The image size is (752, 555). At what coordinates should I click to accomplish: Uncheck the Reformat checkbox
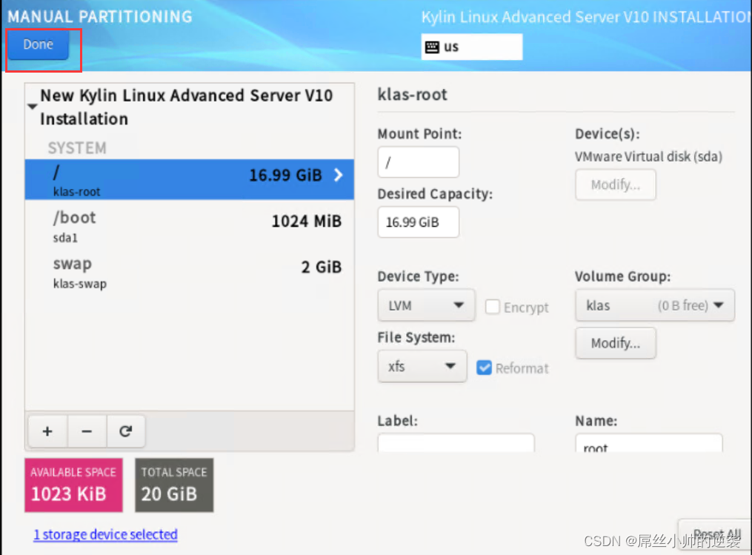click(x=485, y=368)
